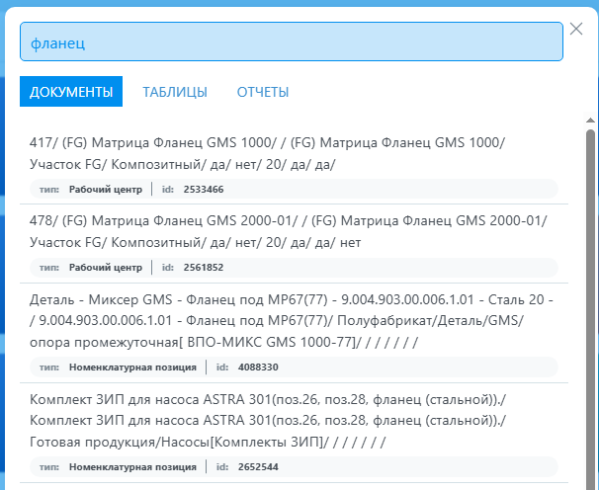Viewport: 599px width, 490px height.
Task: Open the ТАБЛИЦЫ tab
Action: [x=175, y=92]
